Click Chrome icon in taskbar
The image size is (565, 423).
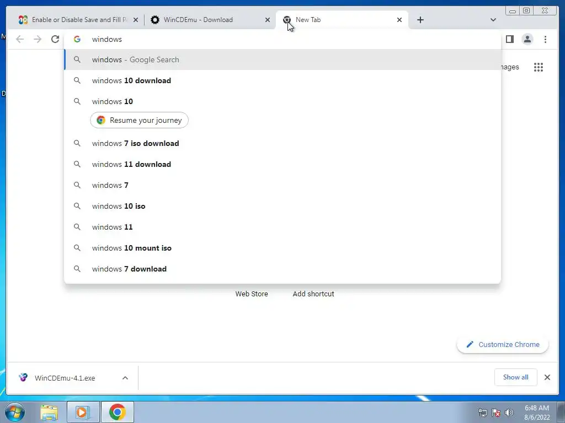pos(118,412)
